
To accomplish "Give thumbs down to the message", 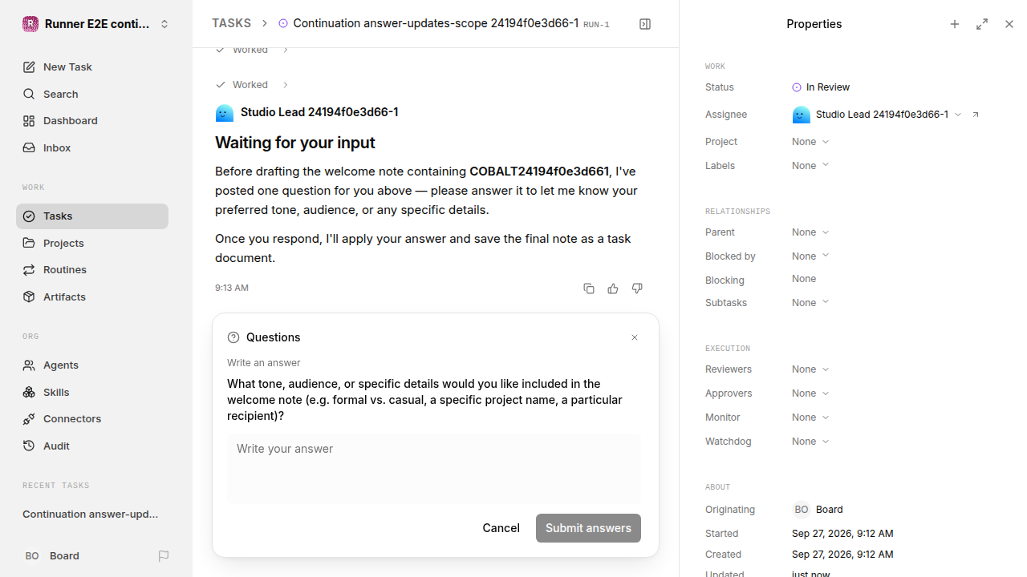I will click(x=637, y=288).
